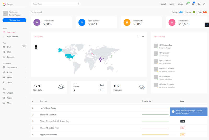This screenshot has height=140, width=209.
Task: Open Louis Pierce user dropdown
Action: point(15,15)
